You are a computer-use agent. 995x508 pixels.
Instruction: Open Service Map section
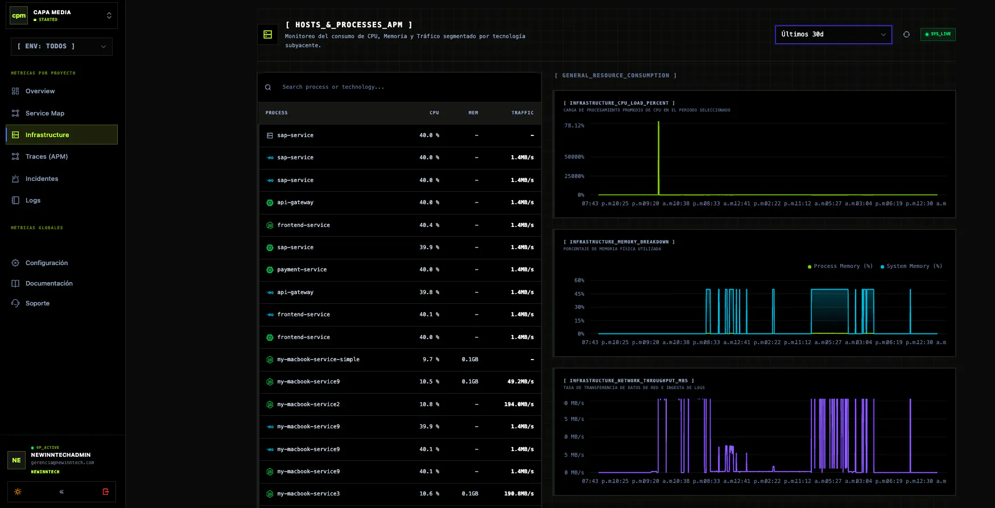61,113
